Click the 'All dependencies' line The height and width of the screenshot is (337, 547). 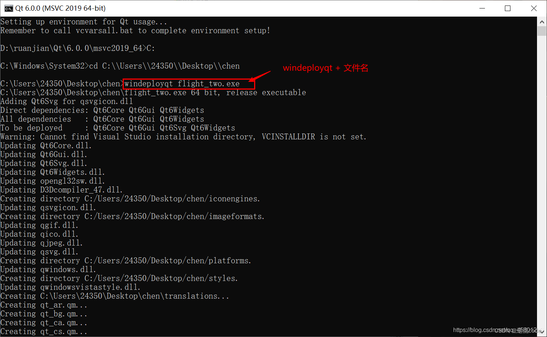pos(102,119)
